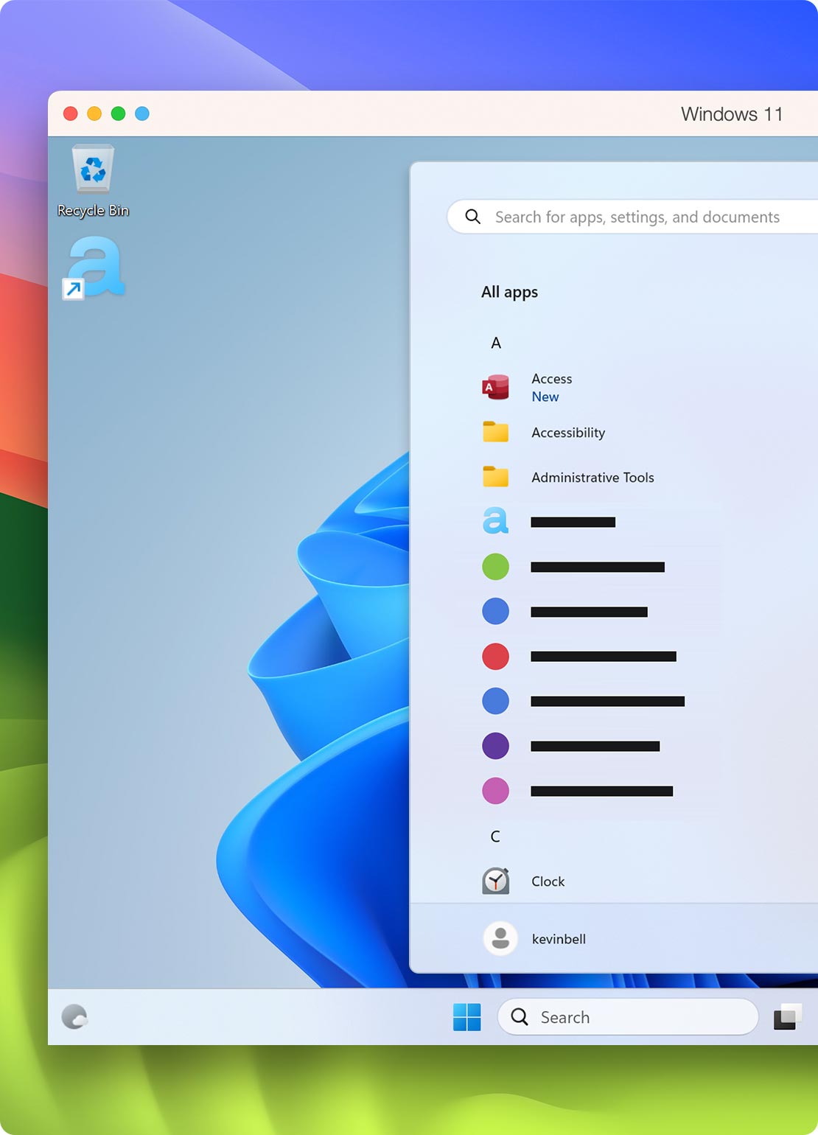Click the "New" link under Access
This screenshot has height=1135, width=818.
click(545, 397)
